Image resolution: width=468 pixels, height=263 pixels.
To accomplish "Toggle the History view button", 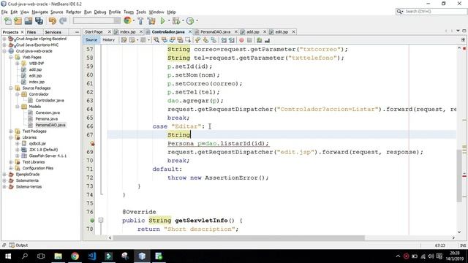I will coord(109,39).
